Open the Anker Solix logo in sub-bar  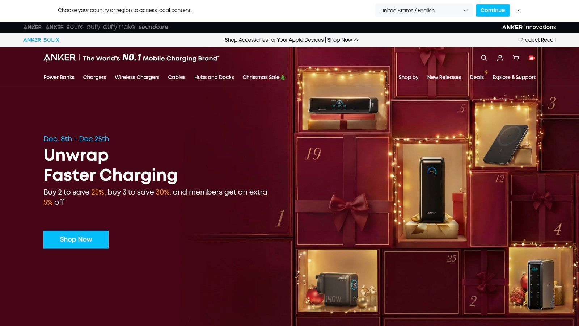(41, 40)
